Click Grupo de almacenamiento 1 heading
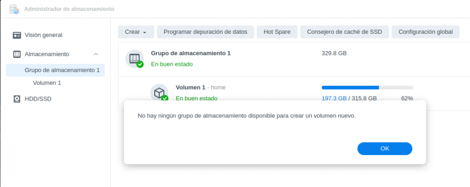 pyautogui.click(x=190, y=53)
